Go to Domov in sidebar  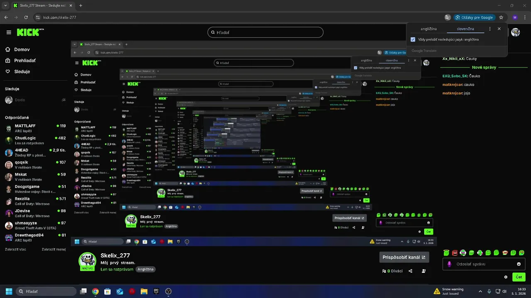(17, 49)
